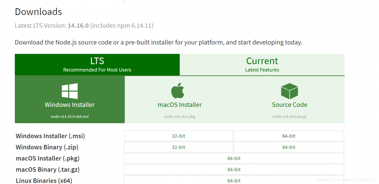This screenshot has width=379, height=184.
Task: Download node-v14.16.0.pkg macOS Installer
Action: pyautogui.click(x=180, y=99)
